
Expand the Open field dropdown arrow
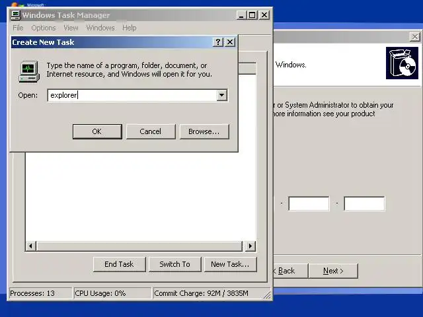pos(222,95)
